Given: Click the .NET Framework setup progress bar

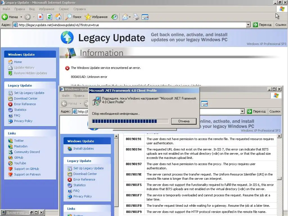Looking at the screenshot, I should tap(130, 121).
